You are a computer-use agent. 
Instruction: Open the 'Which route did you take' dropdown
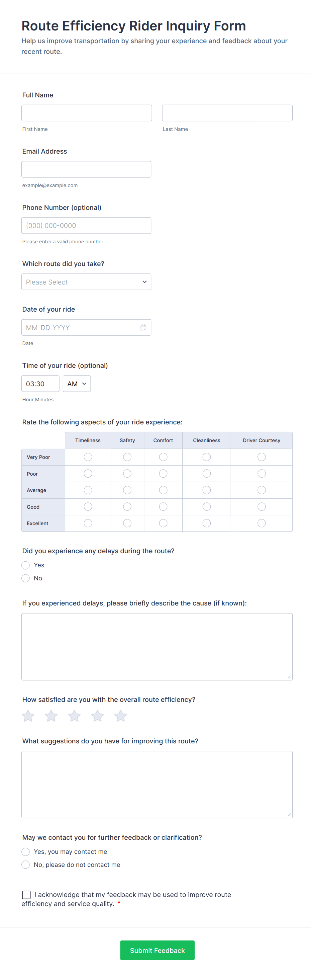coord(86,282)
